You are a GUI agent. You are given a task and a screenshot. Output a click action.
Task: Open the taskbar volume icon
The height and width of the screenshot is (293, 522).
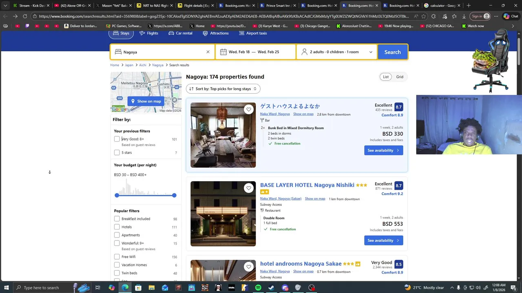478,288
